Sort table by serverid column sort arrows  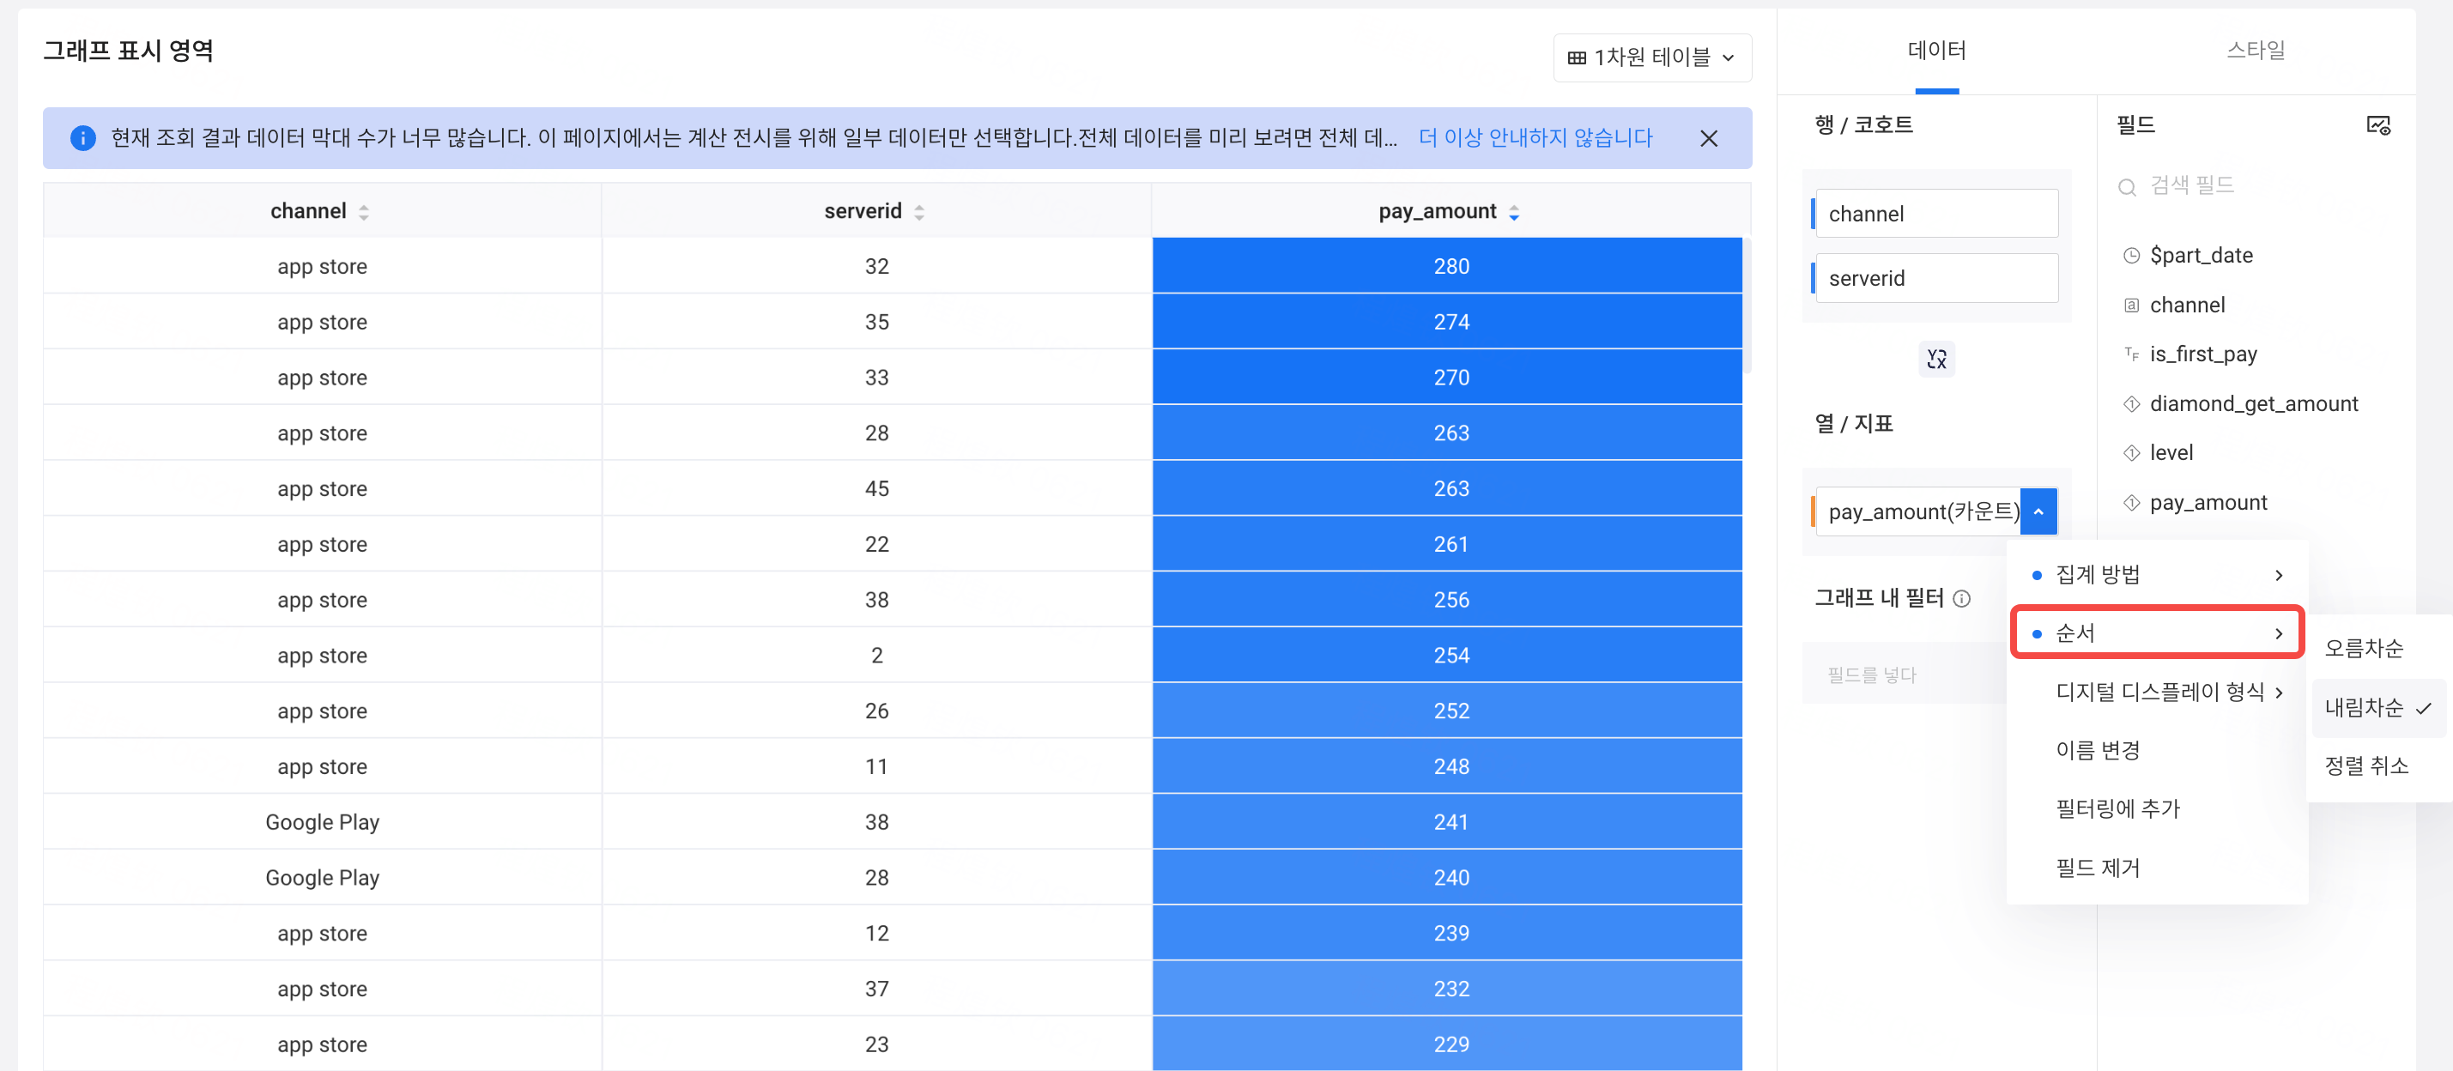pyautogui.click(x=919, y=212)
